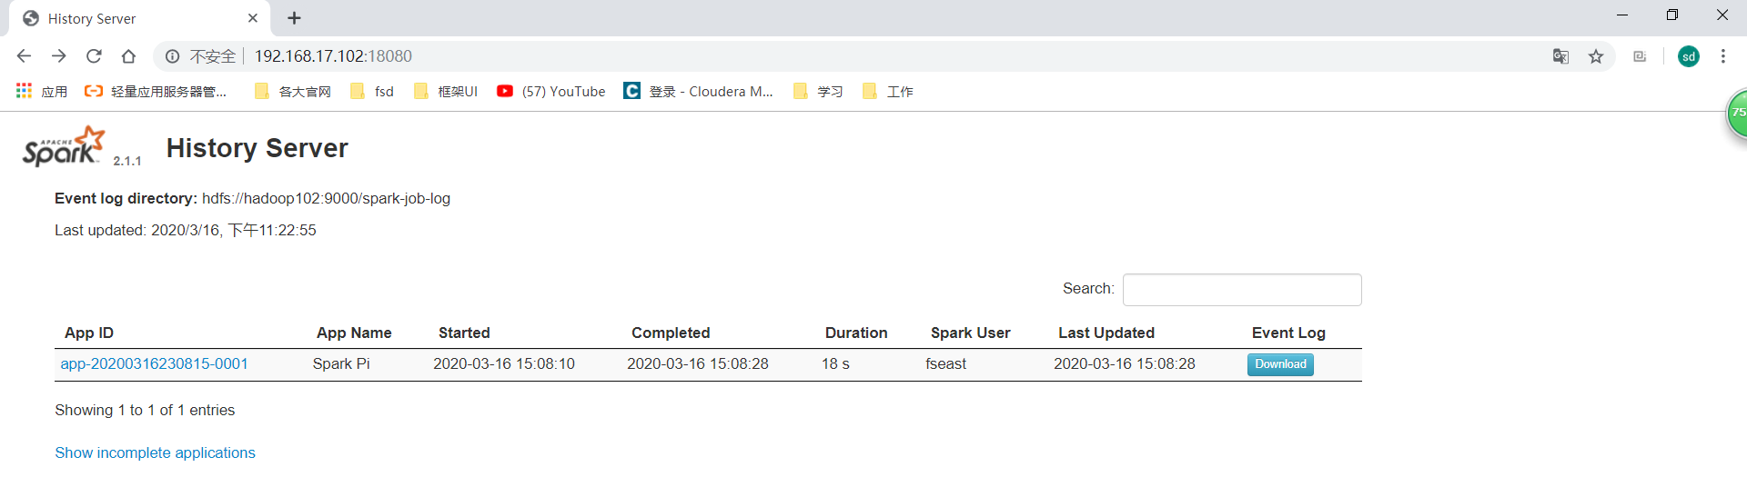Screen dimensions: 1747x497
Task: Expand the 框架UI bookmark folder
Action: coord(446,91)
